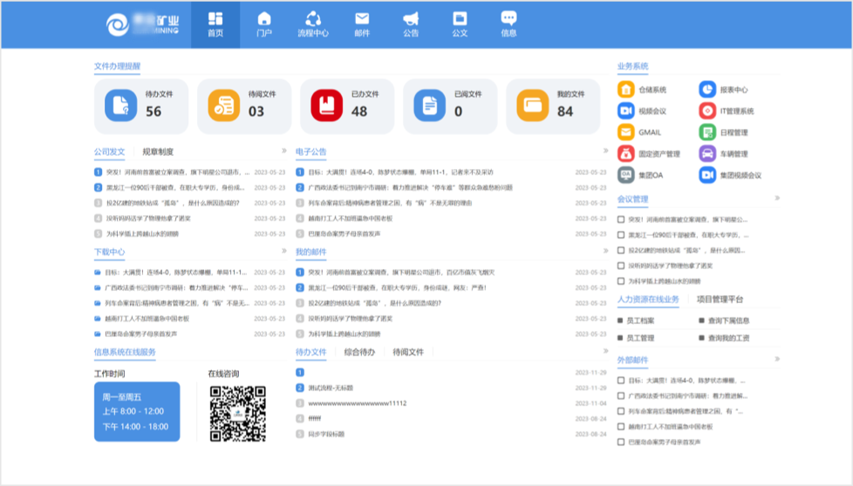Open the 待办文件 card icon
Image resolution: width=853 pixels, height=486 pixels.
(120, 105)
